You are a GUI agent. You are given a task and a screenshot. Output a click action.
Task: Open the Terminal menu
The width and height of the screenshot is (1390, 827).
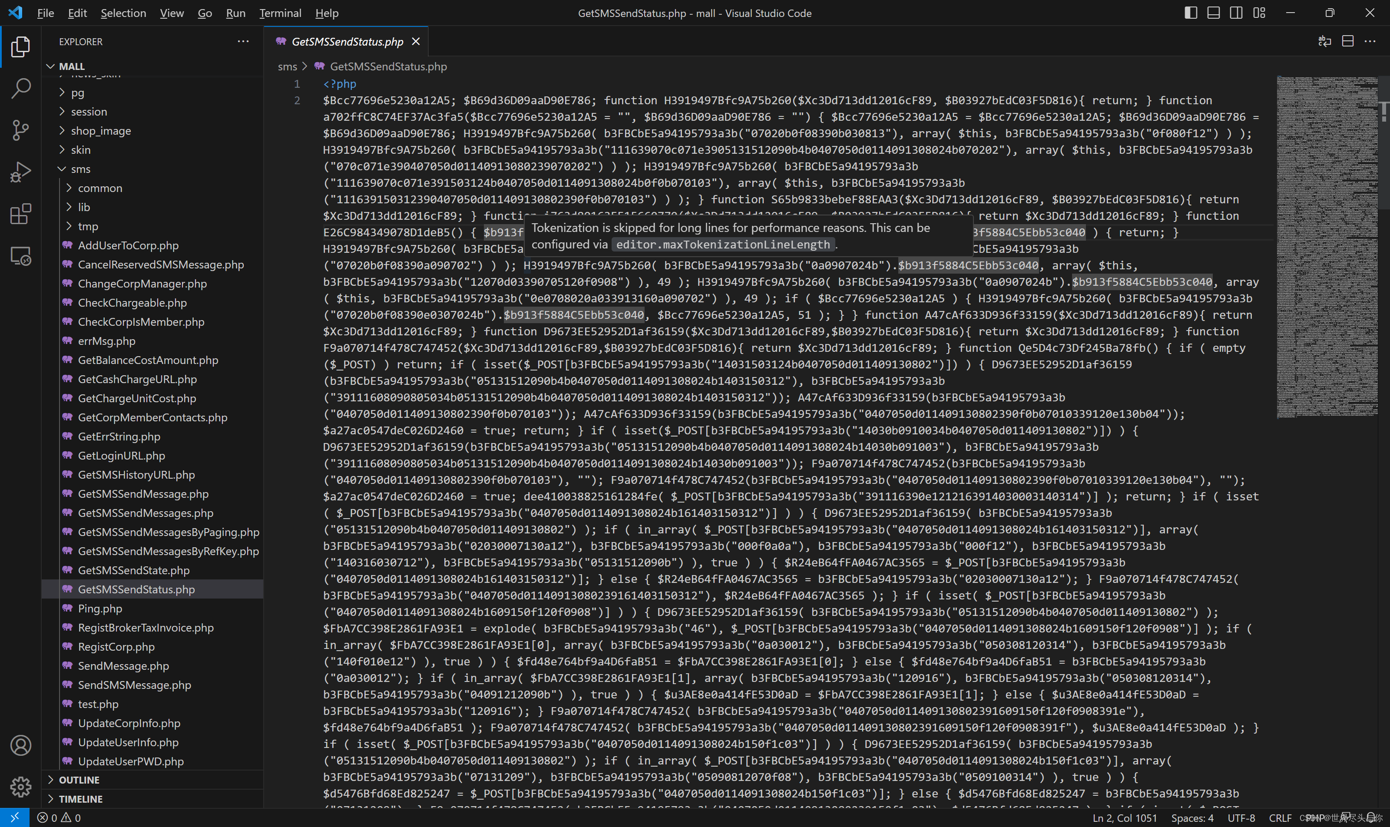pos(280,13)
